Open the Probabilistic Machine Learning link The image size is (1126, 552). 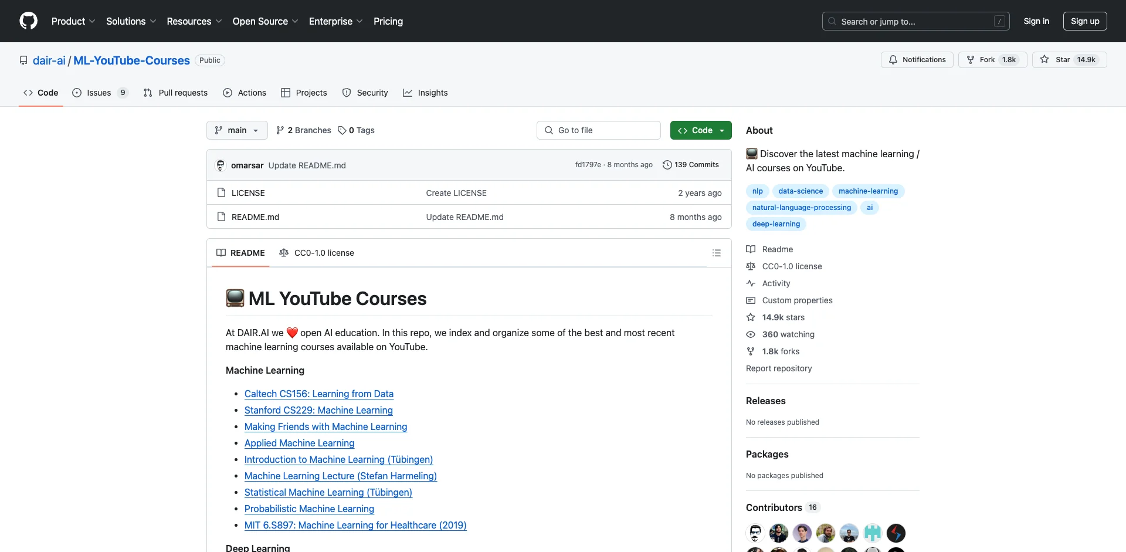(x=309, y=509)
